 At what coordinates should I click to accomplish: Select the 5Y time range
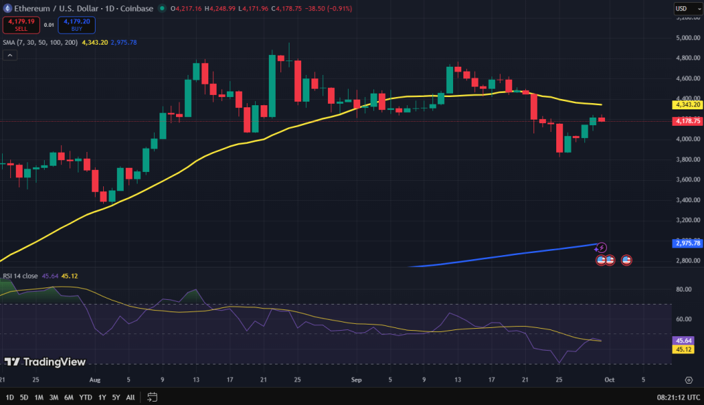pyautogui.click(x=115, y=397)
